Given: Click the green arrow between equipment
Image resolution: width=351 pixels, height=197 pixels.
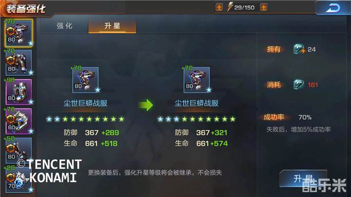Looking at the screenshot, I should (x=146, y=105).
